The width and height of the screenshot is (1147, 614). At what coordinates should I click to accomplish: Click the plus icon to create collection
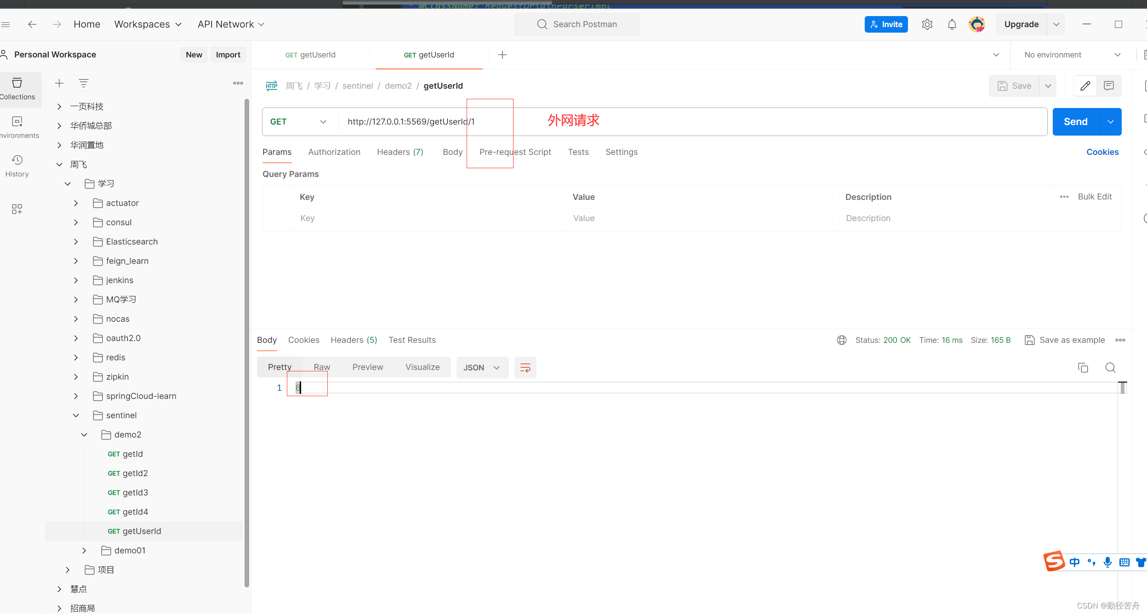[59, 83]
